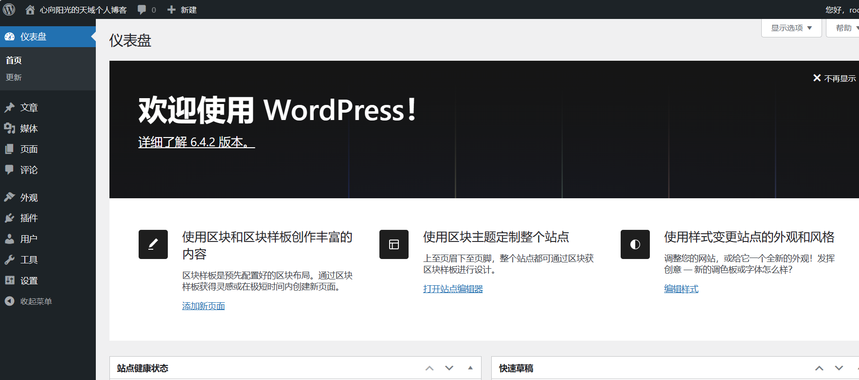Toggle the 站点健康状态 panel collapse triangle

point(470,368)
